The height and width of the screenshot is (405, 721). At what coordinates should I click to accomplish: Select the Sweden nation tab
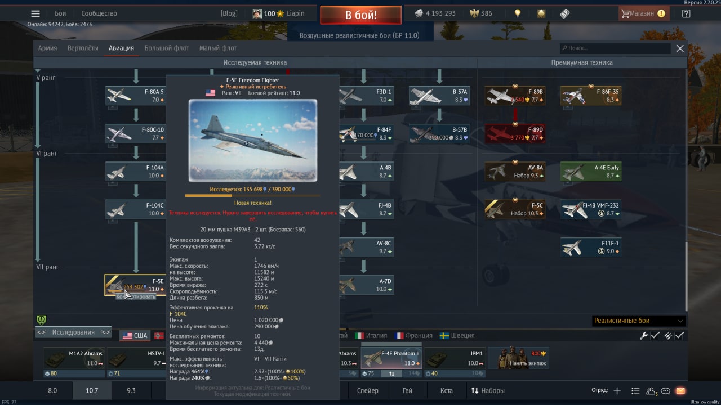(x=457, y=336)
